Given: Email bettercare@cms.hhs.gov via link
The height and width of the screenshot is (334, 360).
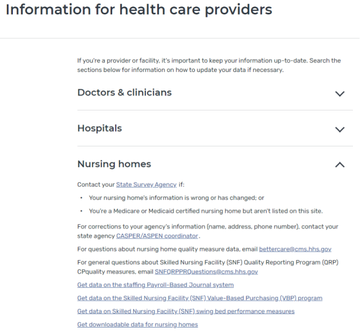Looking at the screenshot, I should pos(295,249).
